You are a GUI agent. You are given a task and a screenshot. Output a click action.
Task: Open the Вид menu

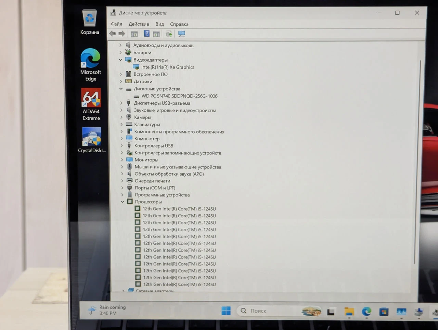click(x=159, y=24)
